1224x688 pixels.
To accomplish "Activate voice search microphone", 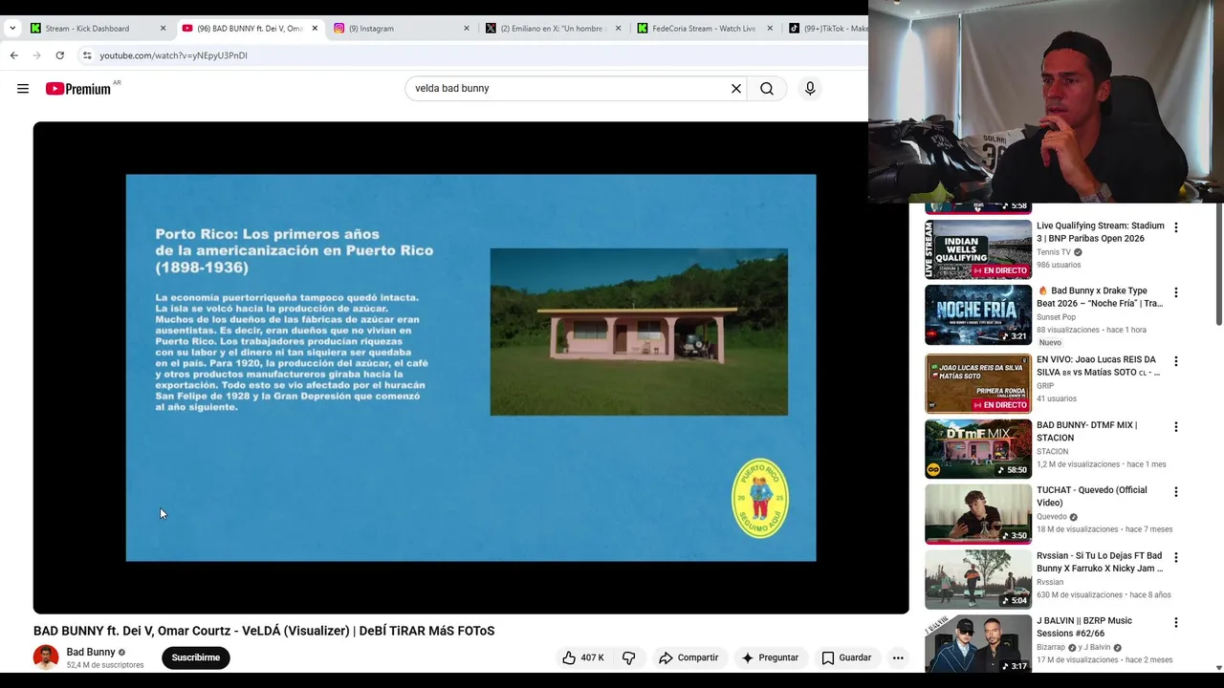I will pos(810,89).
